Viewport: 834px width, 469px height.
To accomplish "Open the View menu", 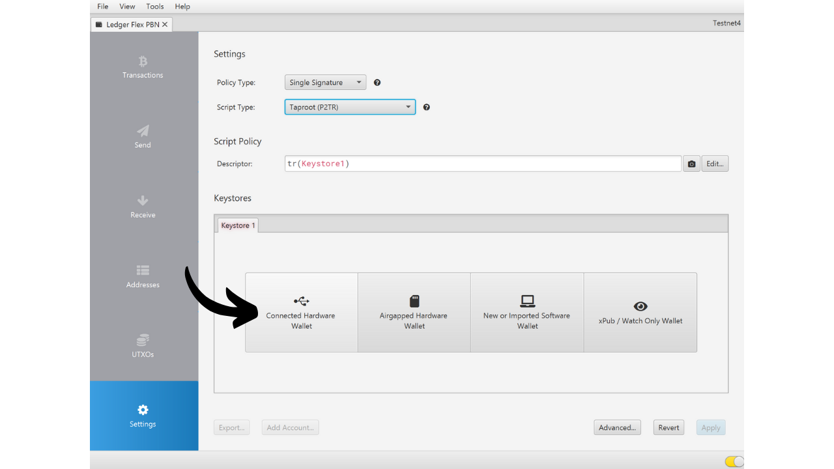I will point(127,7).
